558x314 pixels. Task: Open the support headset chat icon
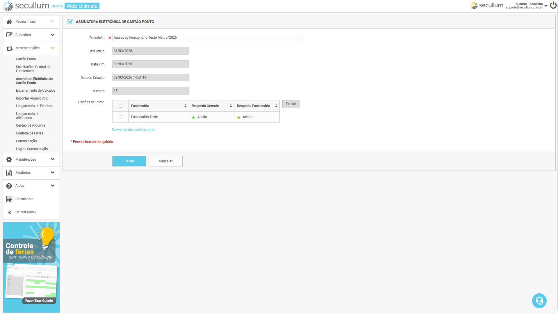(539, 301)
